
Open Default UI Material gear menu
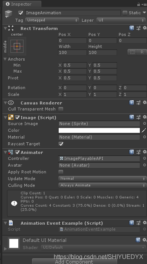tap(145, 240)
